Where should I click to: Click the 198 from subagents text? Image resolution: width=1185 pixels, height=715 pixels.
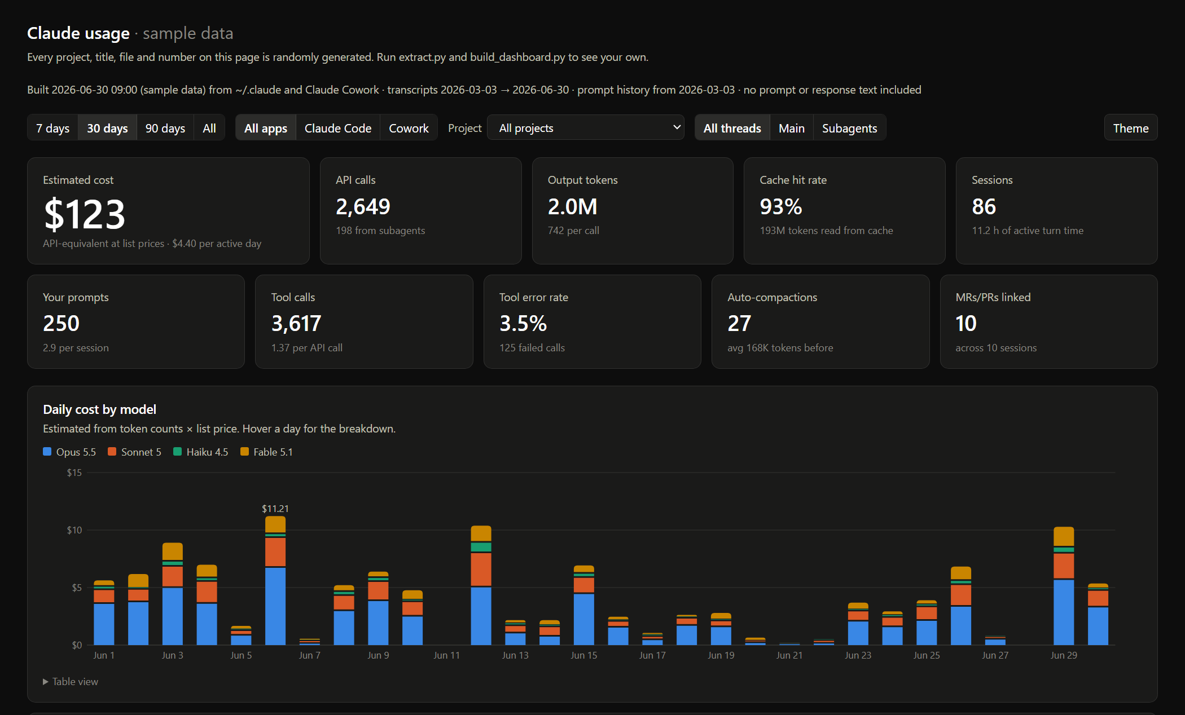coord(380,231)
